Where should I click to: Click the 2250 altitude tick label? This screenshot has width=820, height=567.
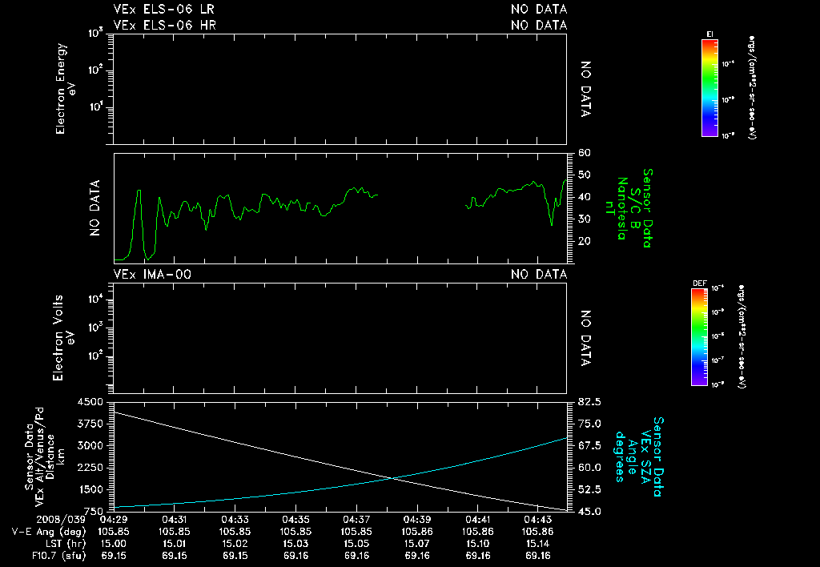click(x=90, y=468)
